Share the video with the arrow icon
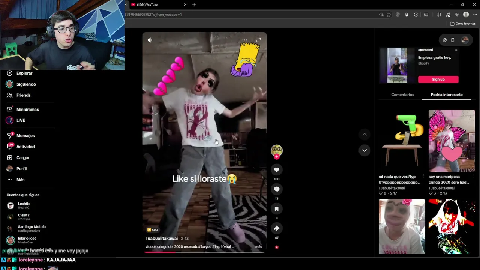The height and width of the screenshot is (270, 480). 277,228
